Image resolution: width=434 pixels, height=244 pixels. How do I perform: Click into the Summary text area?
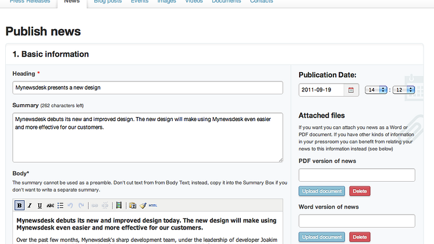point(148,137)
